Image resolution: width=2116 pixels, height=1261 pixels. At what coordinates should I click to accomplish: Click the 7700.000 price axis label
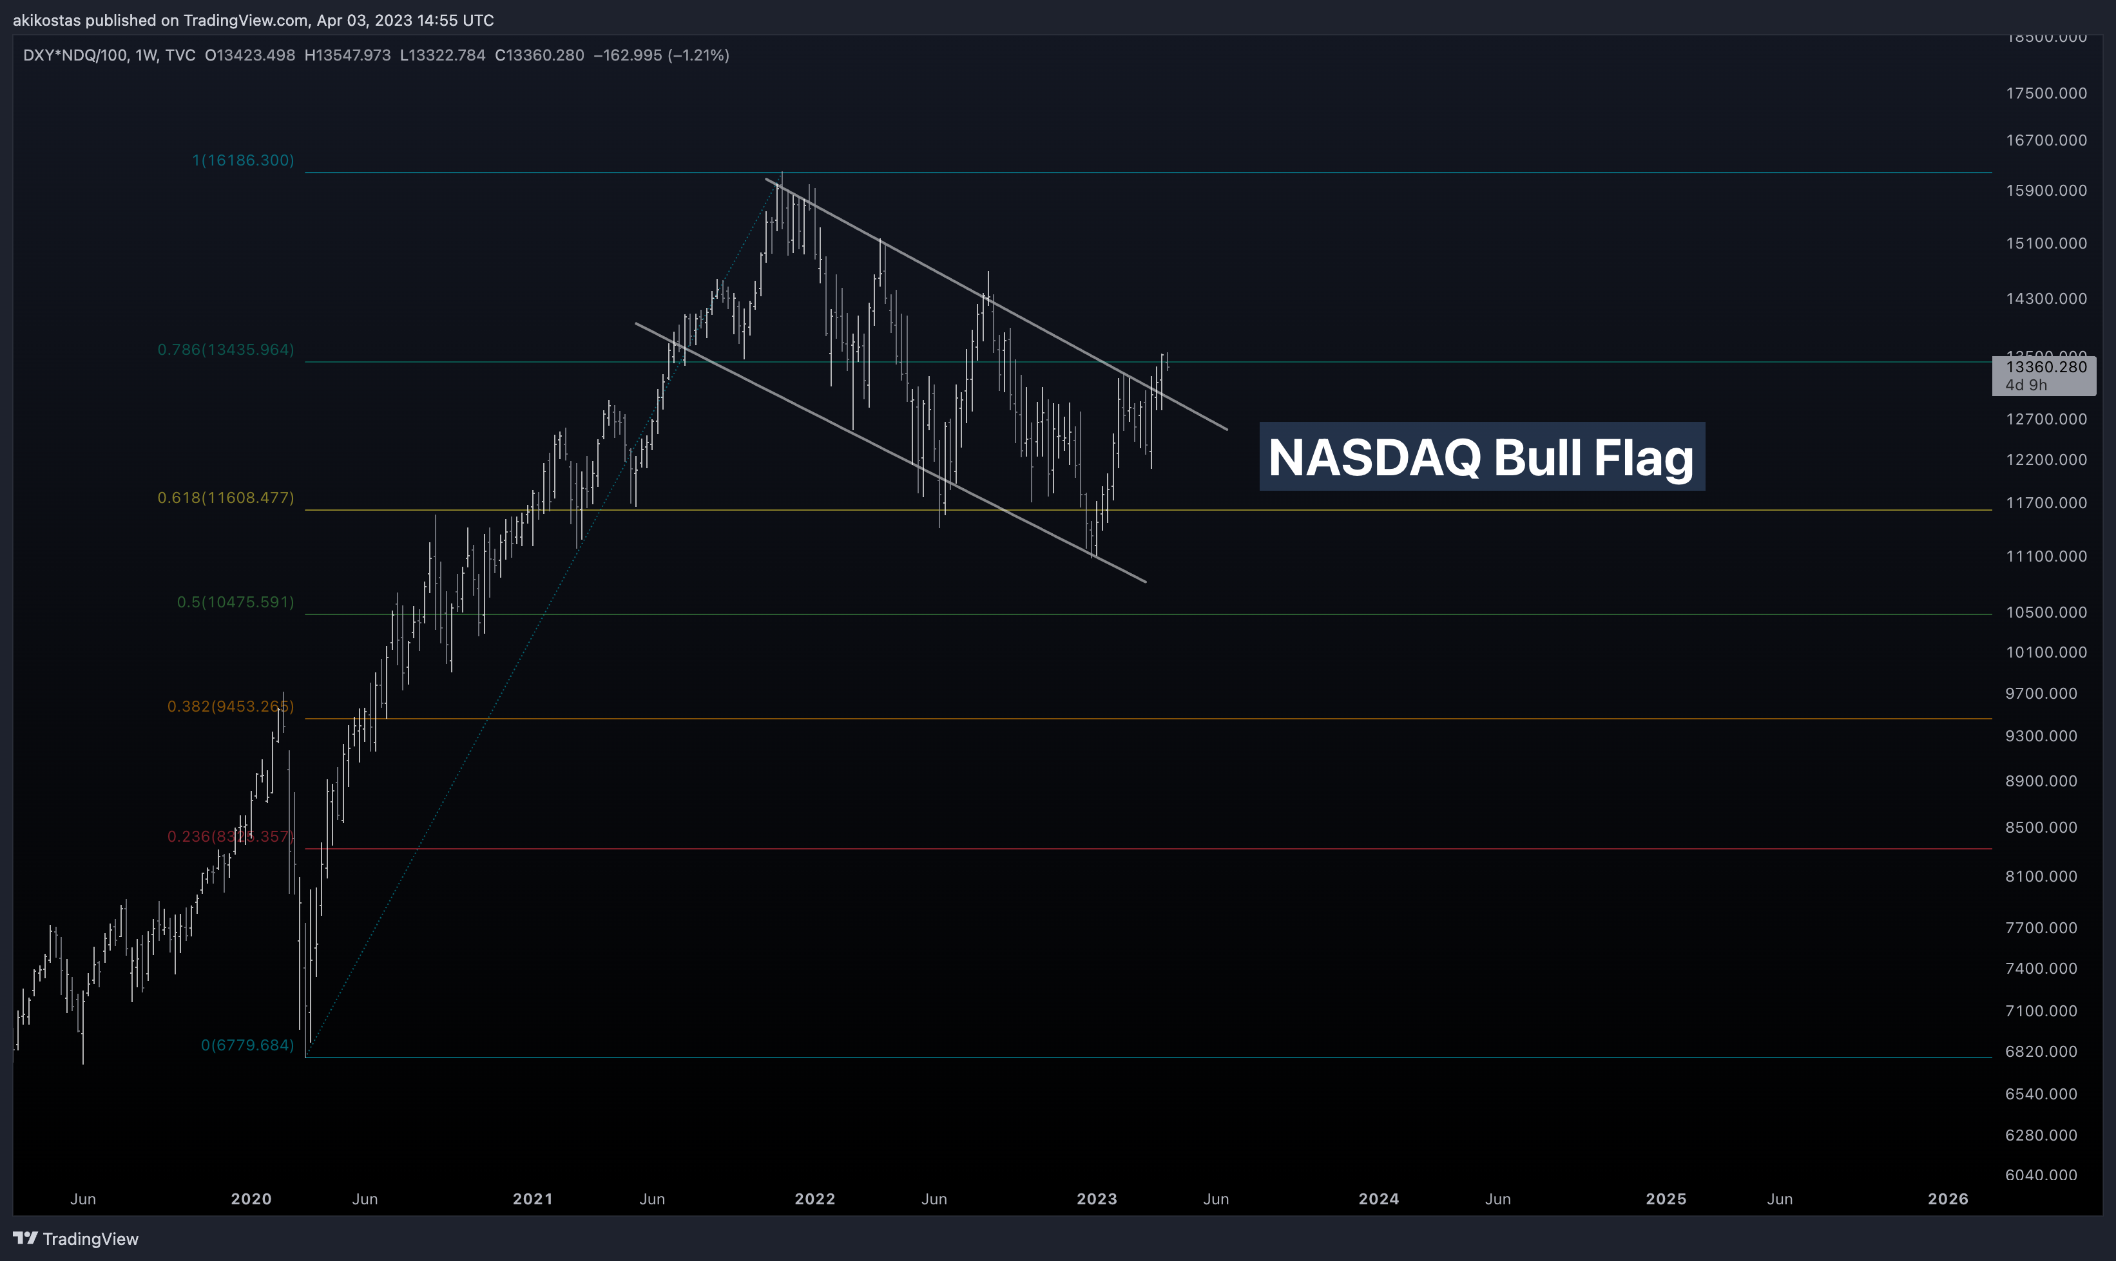tap(2041, 928)
